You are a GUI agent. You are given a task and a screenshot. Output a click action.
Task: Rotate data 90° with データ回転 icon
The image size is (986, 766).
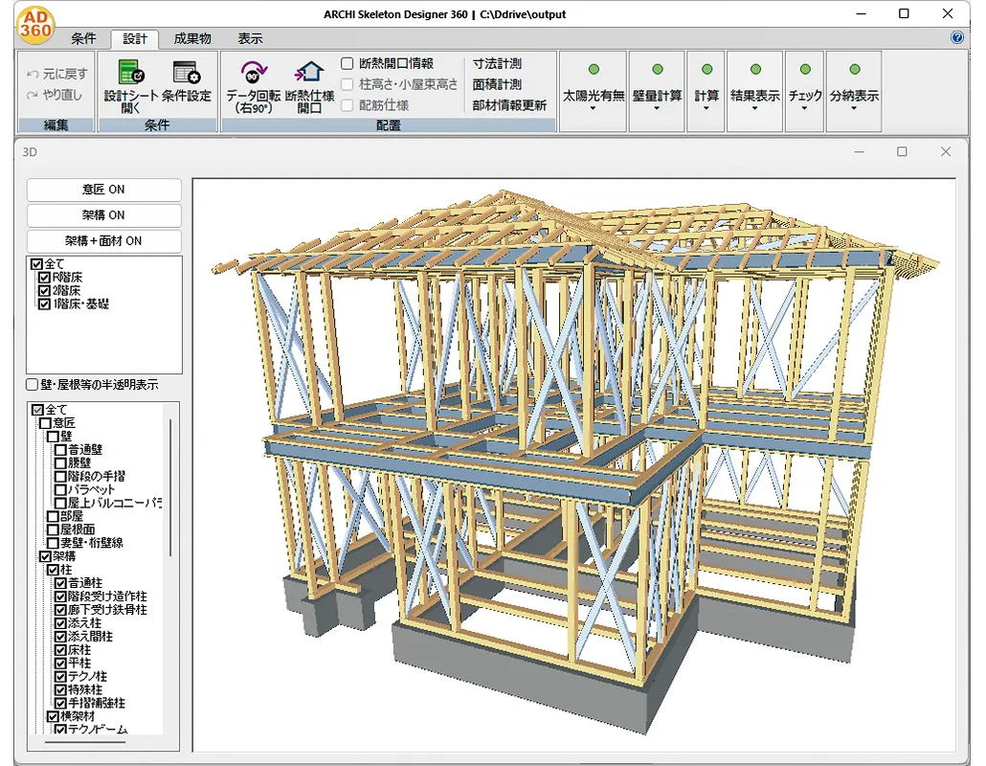(254, 74)
